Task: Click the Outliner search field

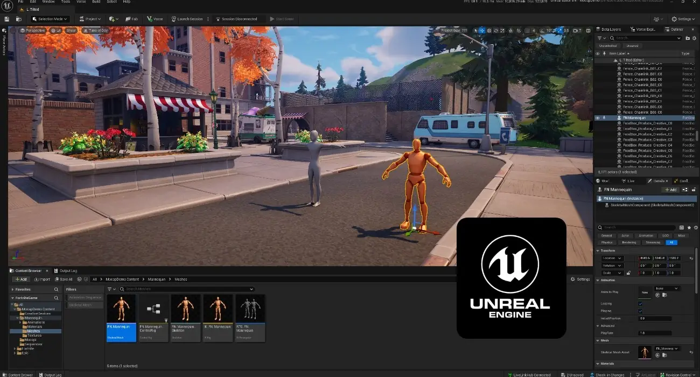Action: click(x=646, y=38)
